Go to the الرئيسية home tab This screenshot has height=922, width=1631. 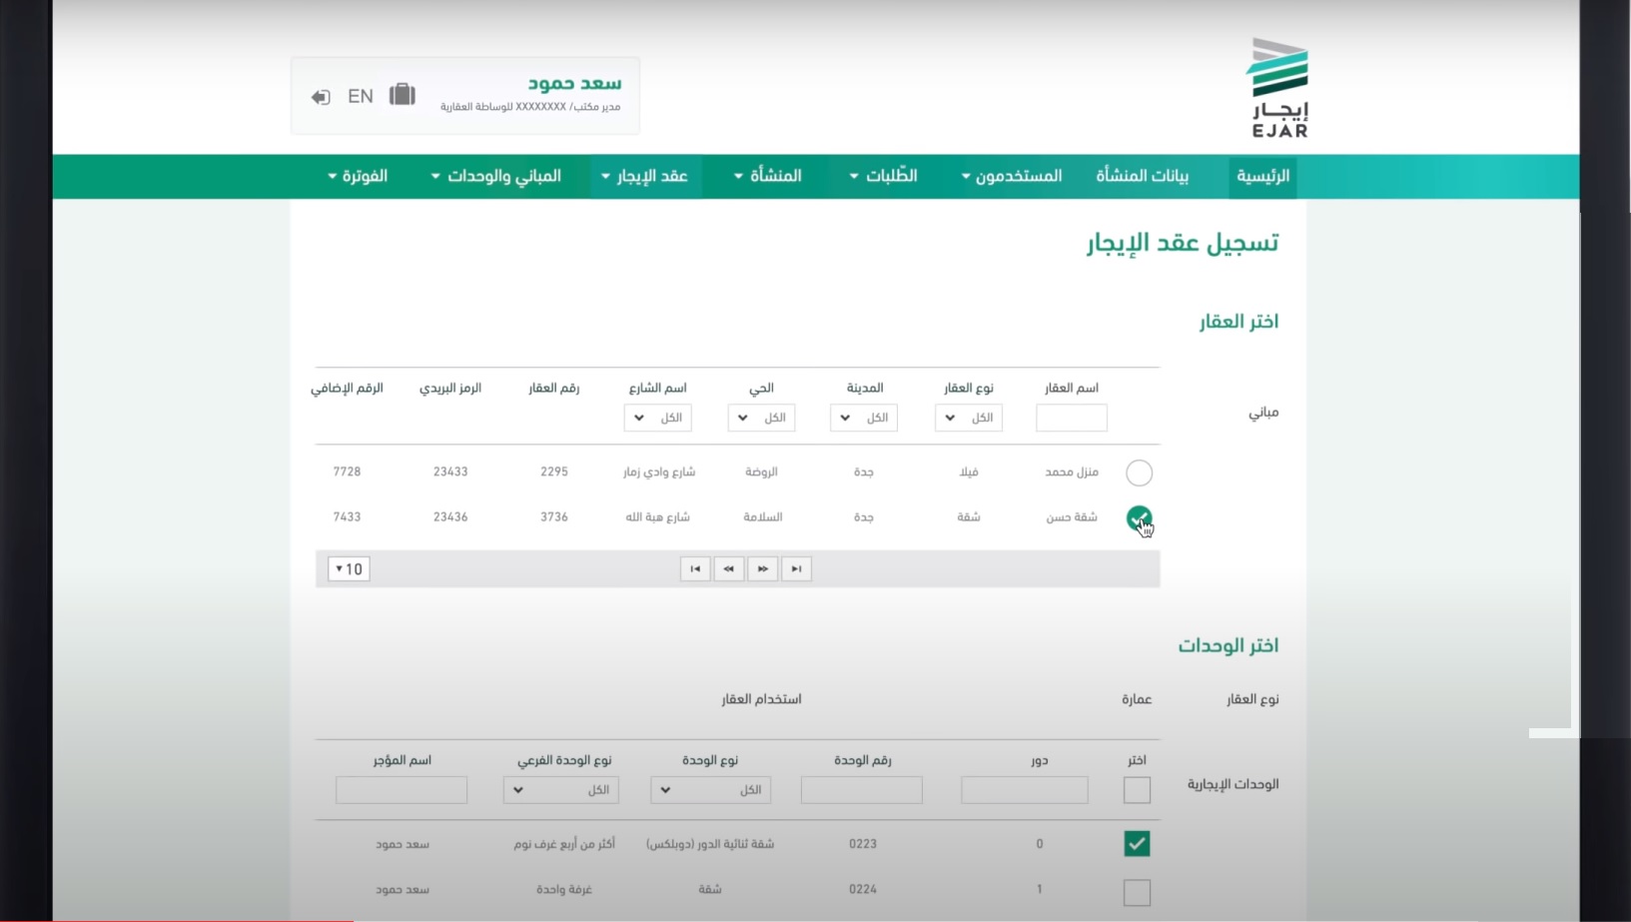click(1262, 176)
